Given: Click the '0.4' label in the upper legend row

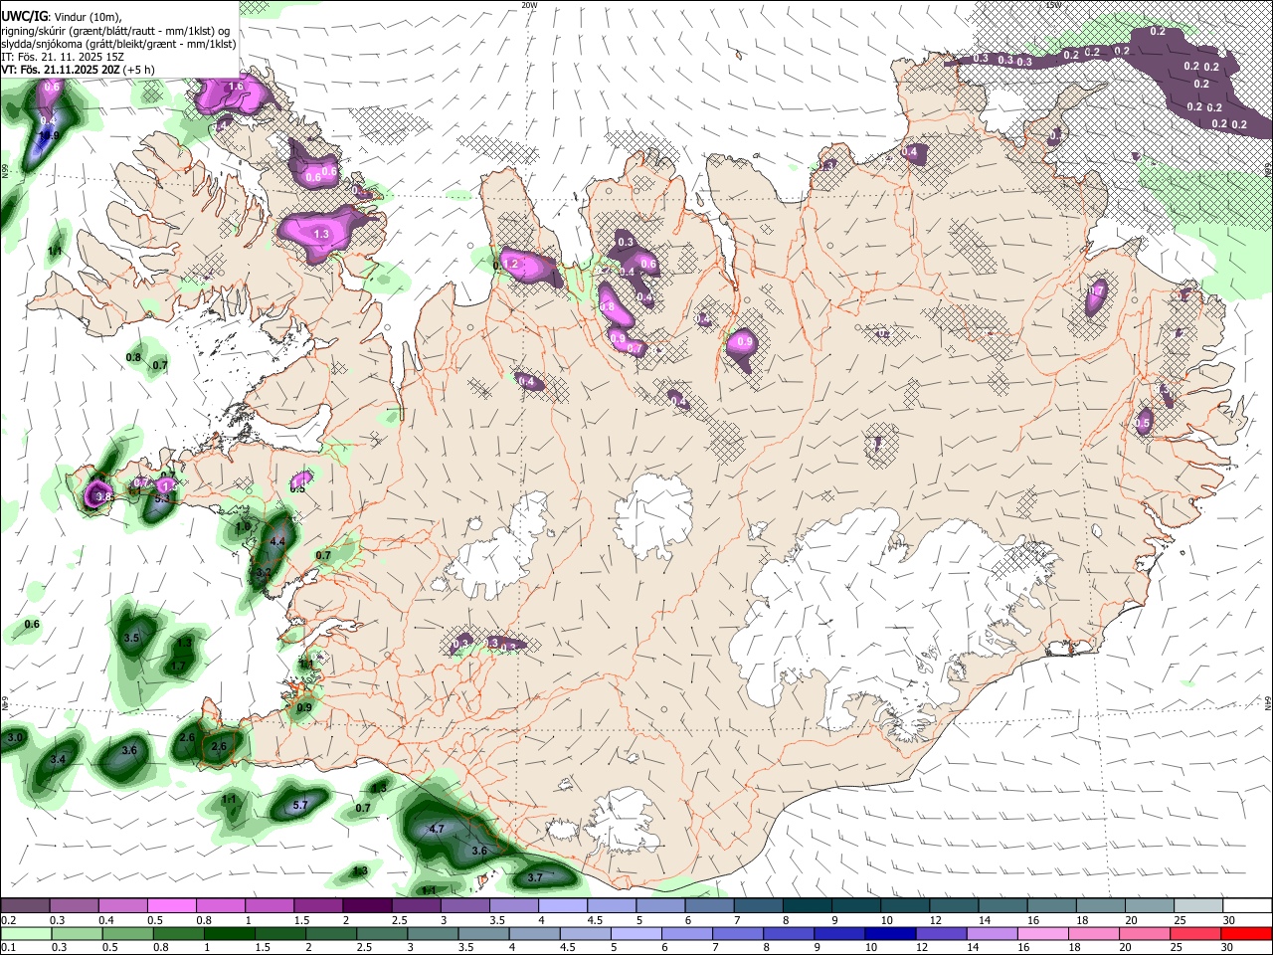Looking at the screenshot, I should [x=106, y=920].
